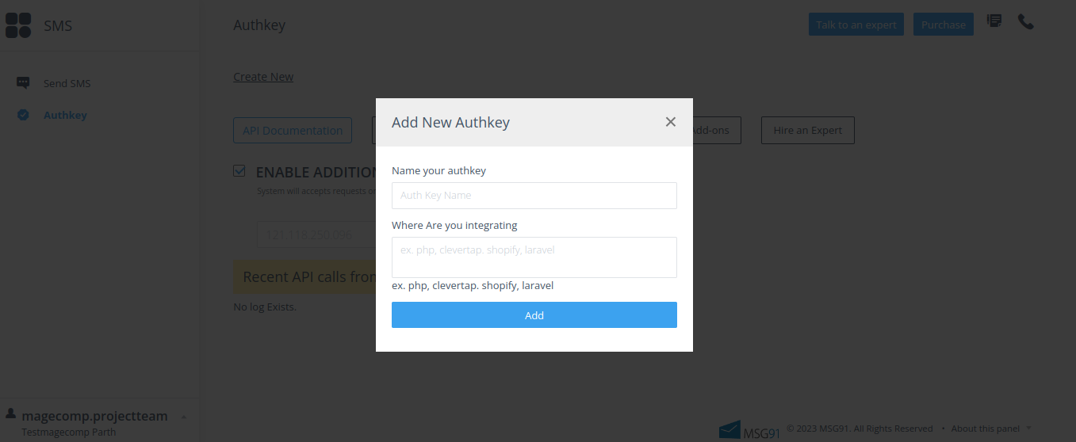1076x442 pixels.
Task: Open Send SMS in sidebar
Action: (67, 83)
